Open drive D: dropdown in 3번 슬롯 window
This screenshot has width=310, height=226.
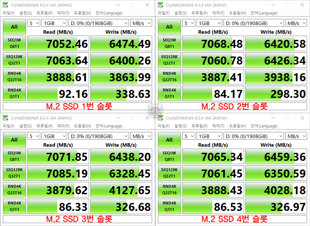point(99,136)
